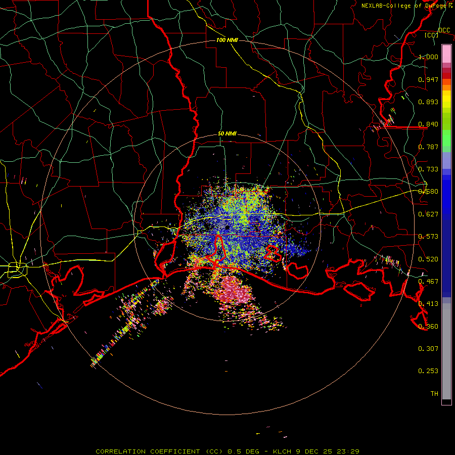455x455 pixels.
Task: Click the 1.000 scale value
Action: (x=428, y=57)
